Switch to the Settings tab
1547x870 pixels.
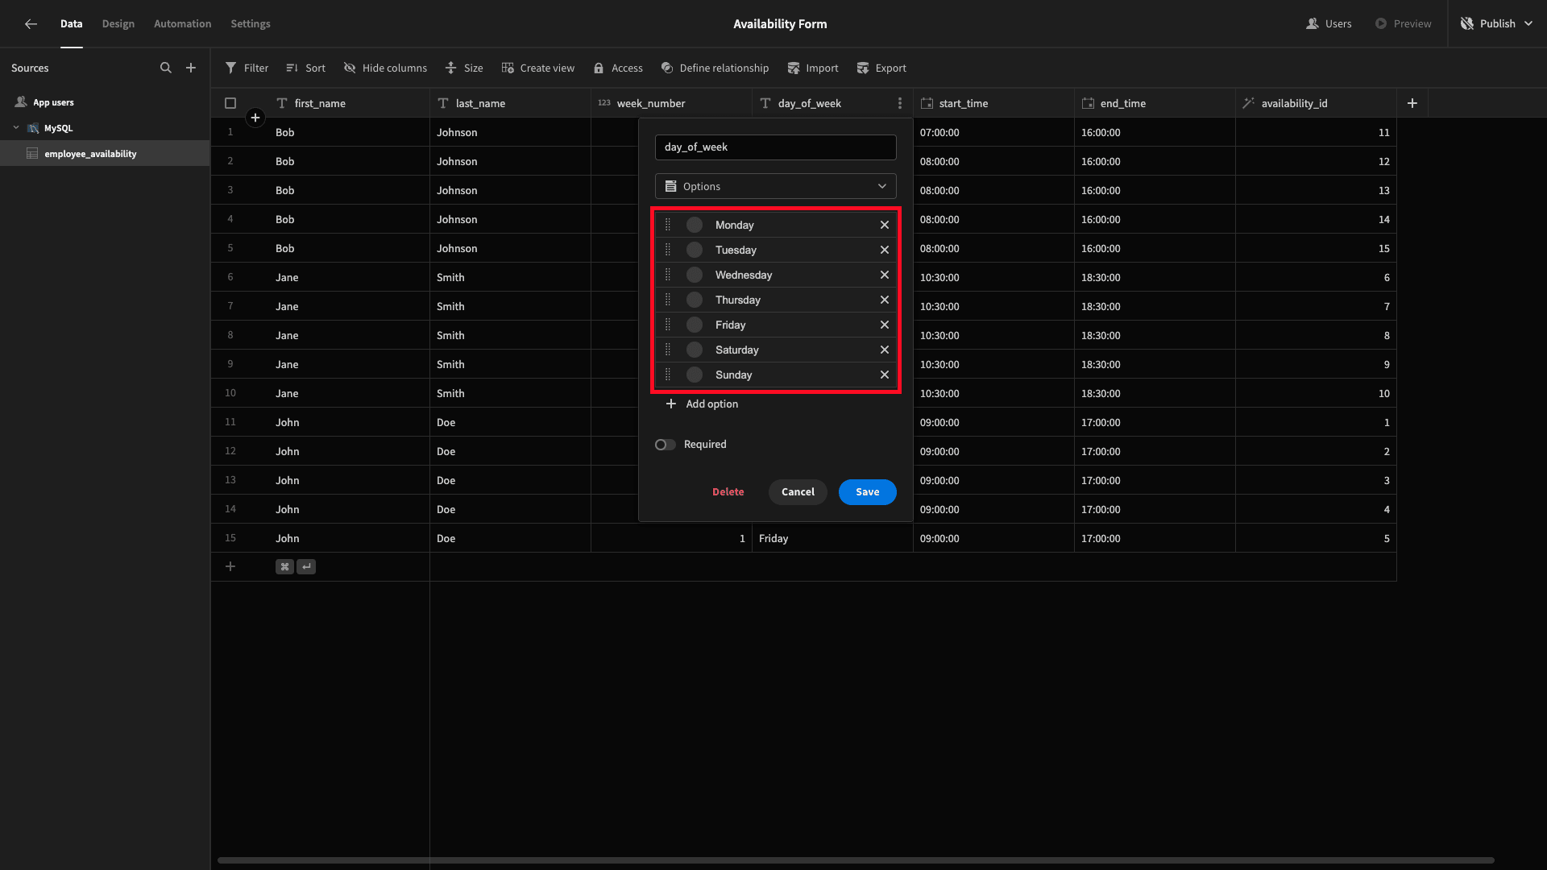(251, 24)
